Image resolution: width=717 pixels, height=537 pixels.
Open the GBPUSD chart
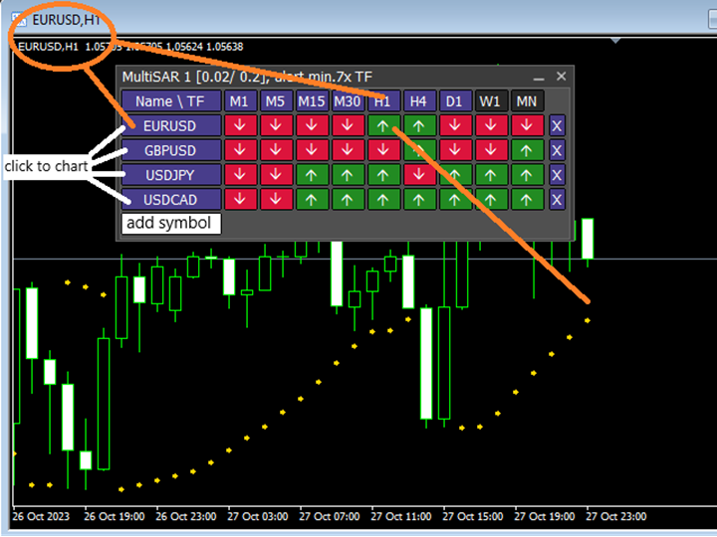pos(169,150)
